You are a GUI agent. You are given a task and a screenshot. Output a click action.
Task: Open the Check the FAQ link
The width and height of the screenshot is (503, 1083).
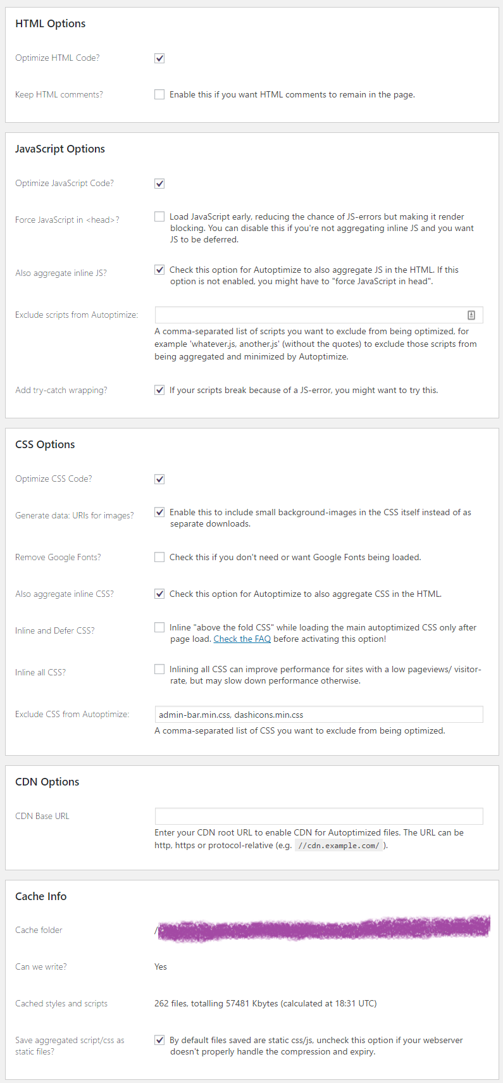point(242,639)
